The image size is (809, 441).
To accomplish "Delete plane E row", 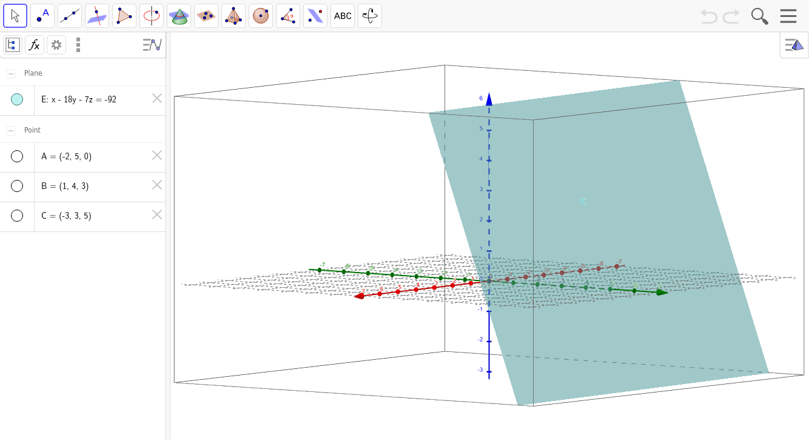I will [157, 98].
